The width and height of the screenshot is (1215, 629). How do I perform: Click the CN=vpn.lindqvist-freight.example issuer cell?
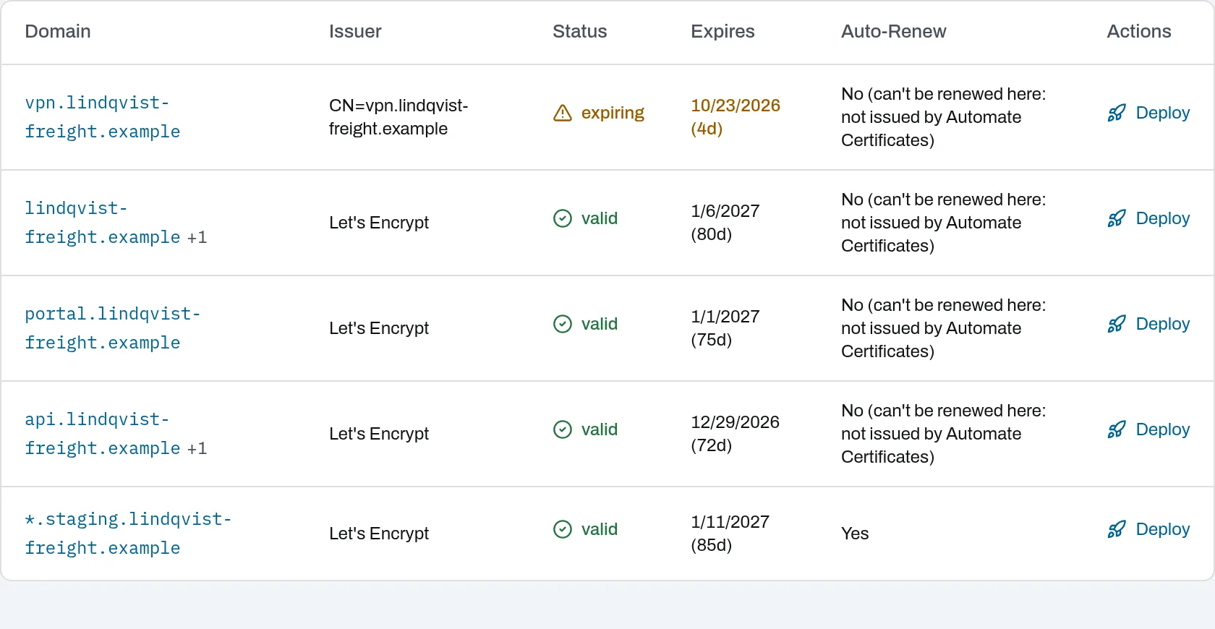tap(398, 117)
